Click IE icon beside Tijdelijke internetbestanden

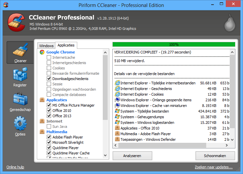pyautogui.click(x=117, y=83)
